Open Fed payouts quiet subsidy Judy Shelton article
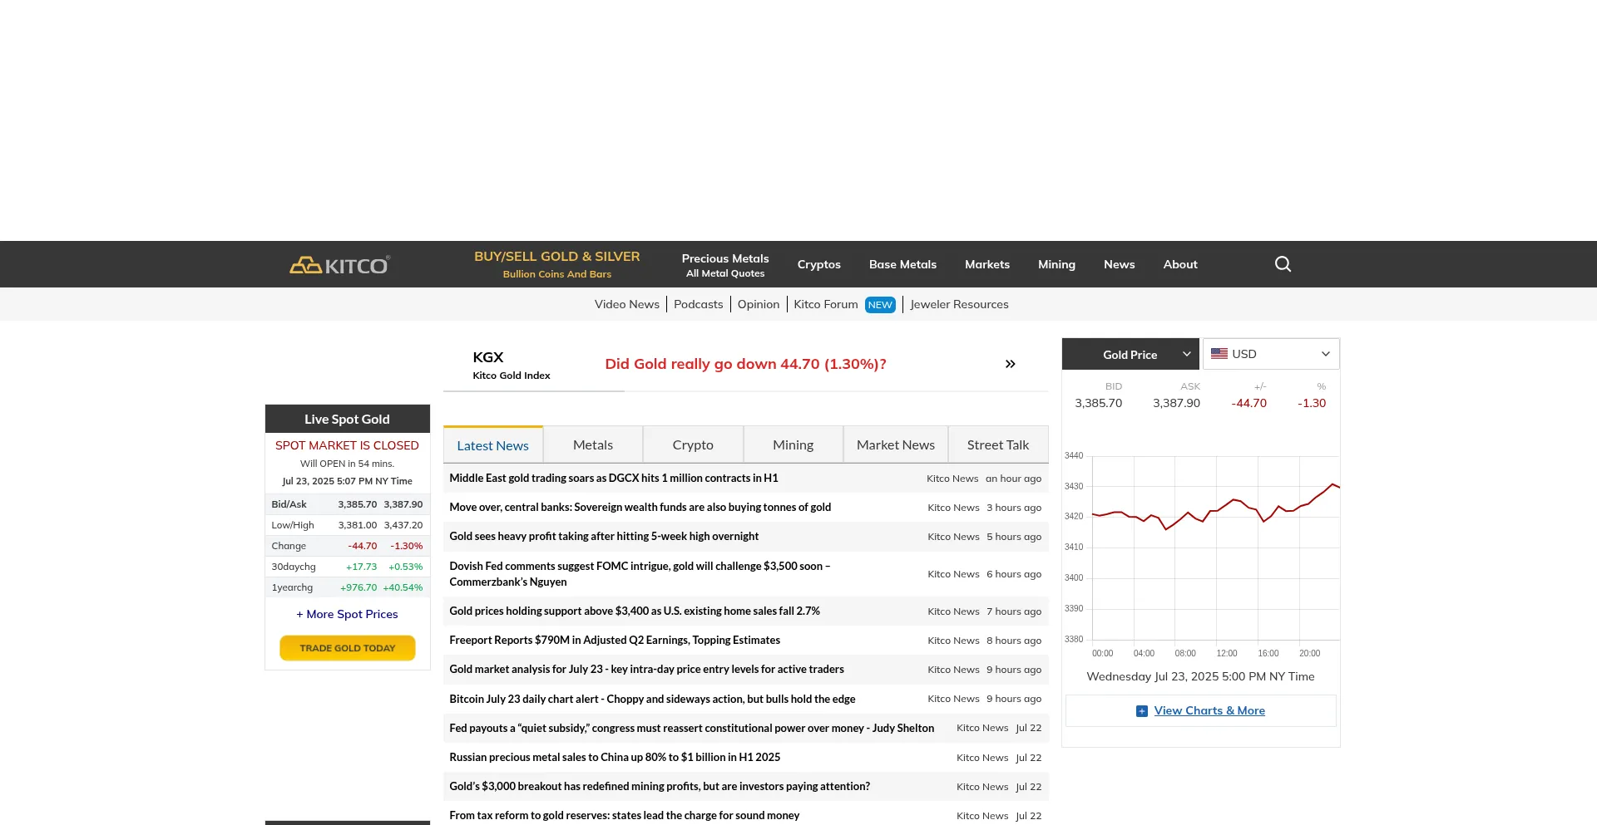This screenshot has width=1597, height=825. coord(692,729)
